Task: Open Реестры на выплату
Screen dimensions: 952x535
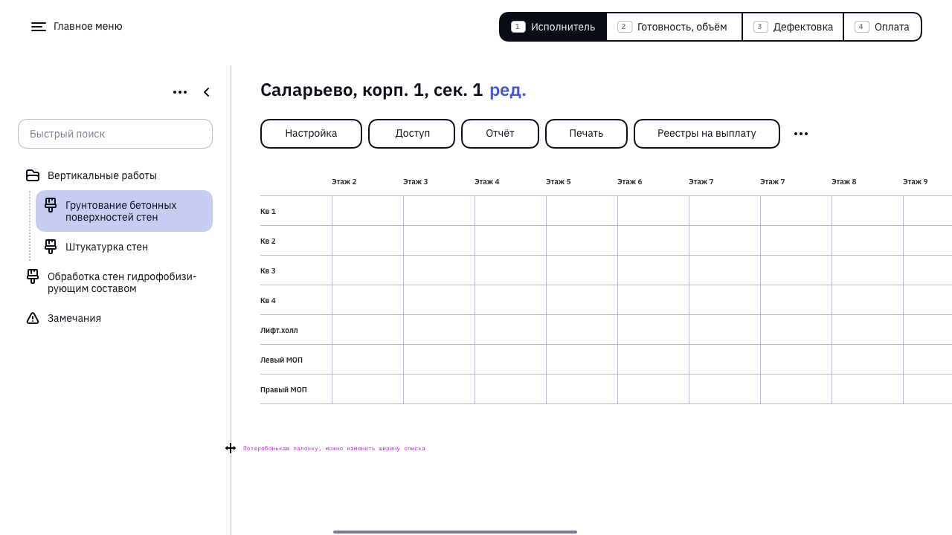Action: click(707, 134)
